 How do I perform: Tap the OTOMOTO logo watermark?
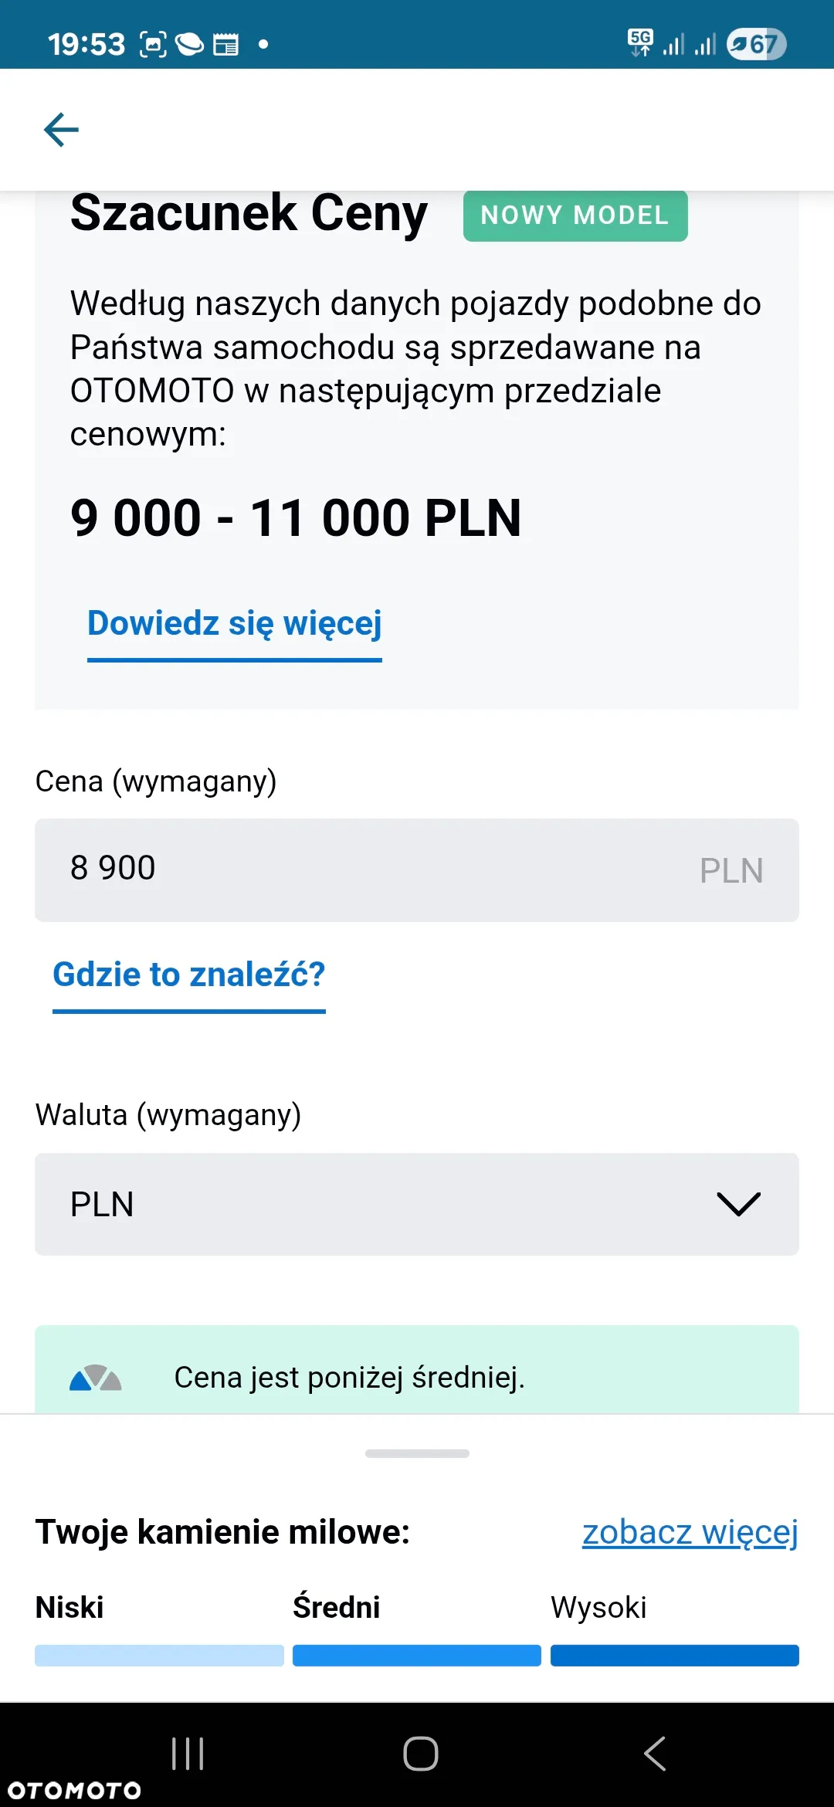tap(74, 1790)
